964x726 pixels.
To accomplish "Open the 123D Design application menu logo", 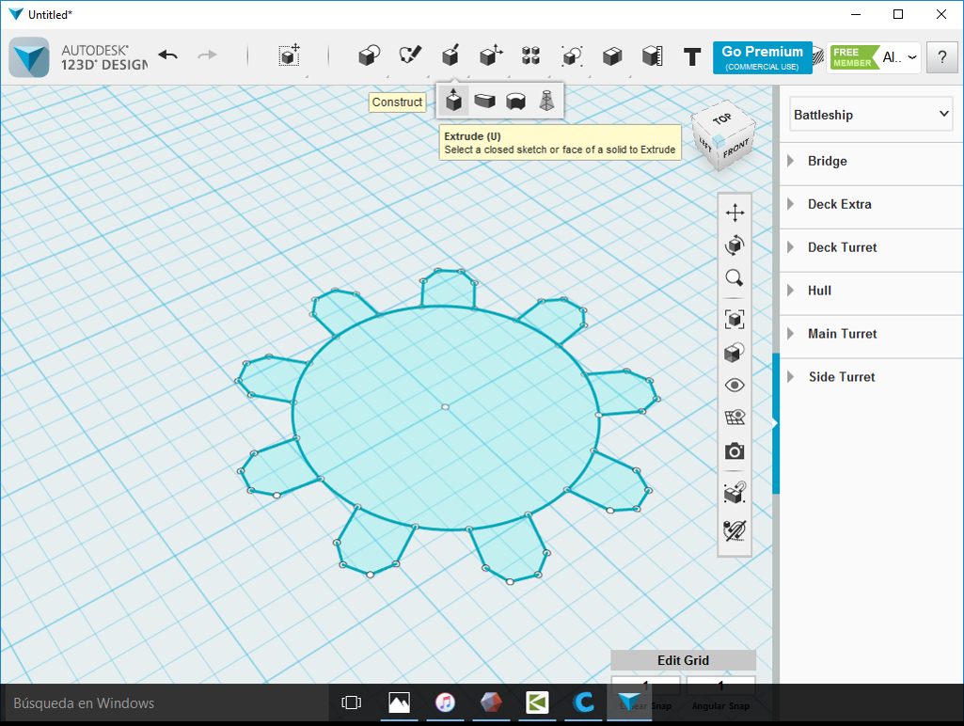I will 29,57.
